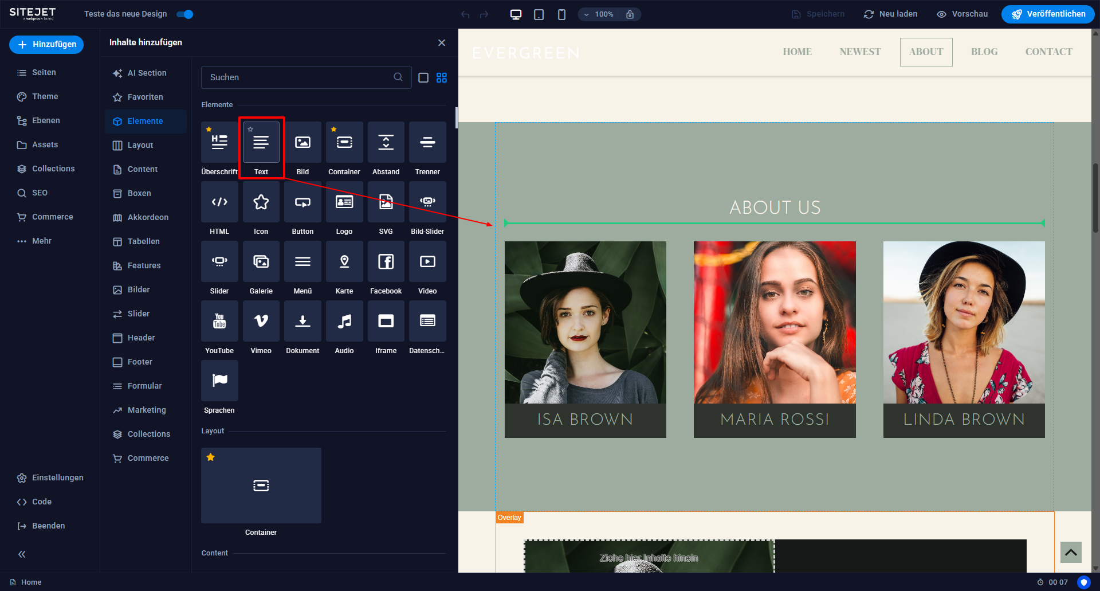Choose the Abstand spacer element
The image size is (1100, 591).
(386, 142)
